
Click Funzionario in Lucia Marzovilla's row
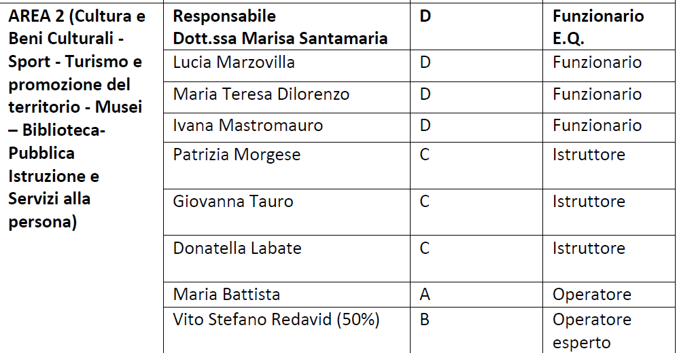point(597,62)
